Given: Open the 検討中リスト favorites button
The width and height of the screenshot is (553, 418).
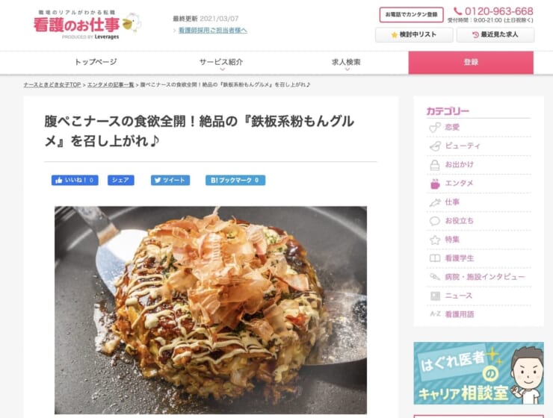Looking at the screenshot, I should 414,35.
